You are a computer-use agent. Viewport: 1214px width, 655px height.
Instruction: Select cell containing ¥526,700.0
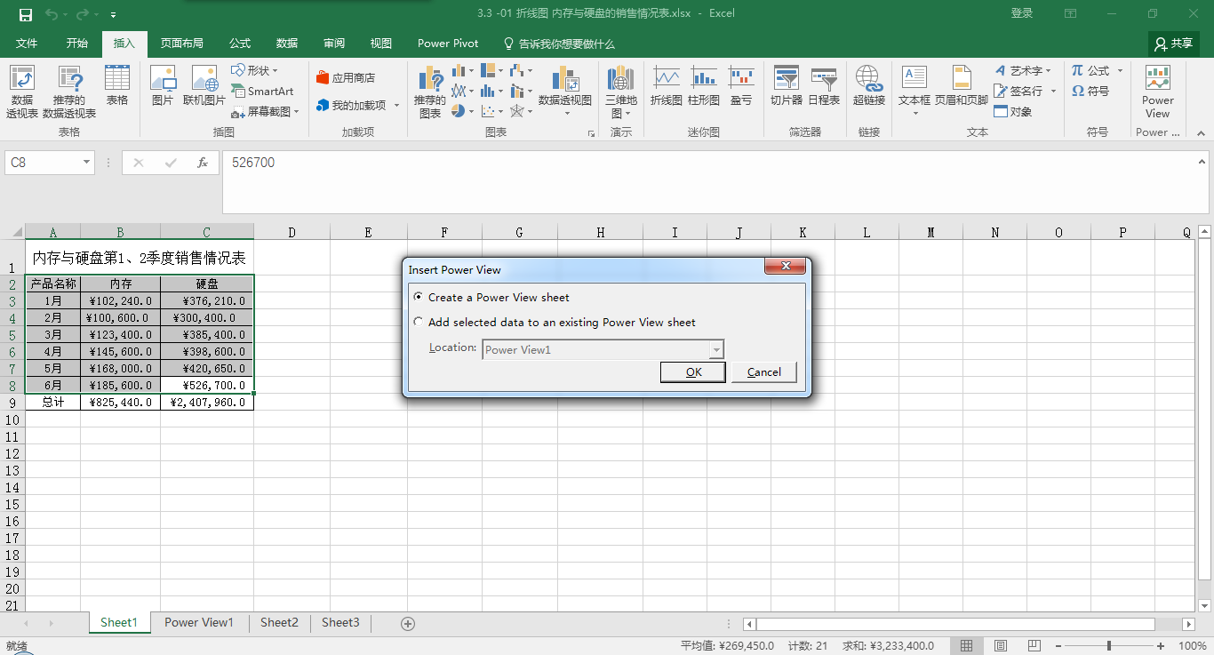pos(207,385)
